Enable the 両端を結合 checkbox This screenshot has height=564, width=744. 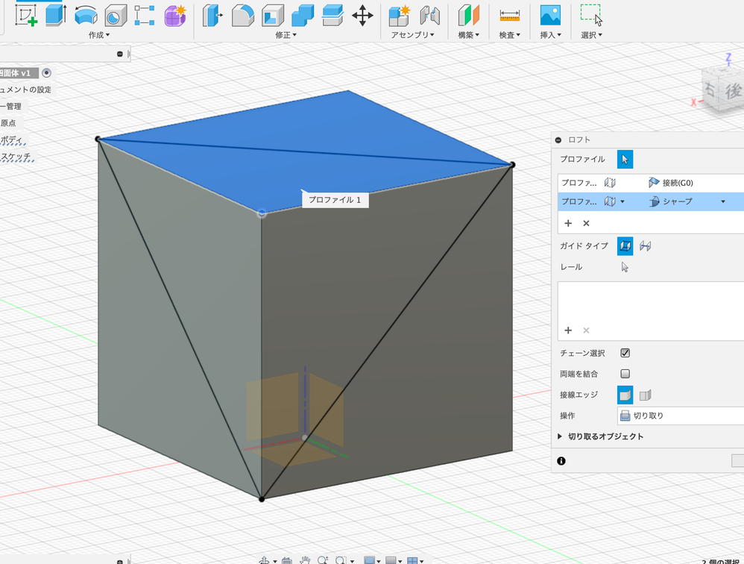(x=625, y=374)
